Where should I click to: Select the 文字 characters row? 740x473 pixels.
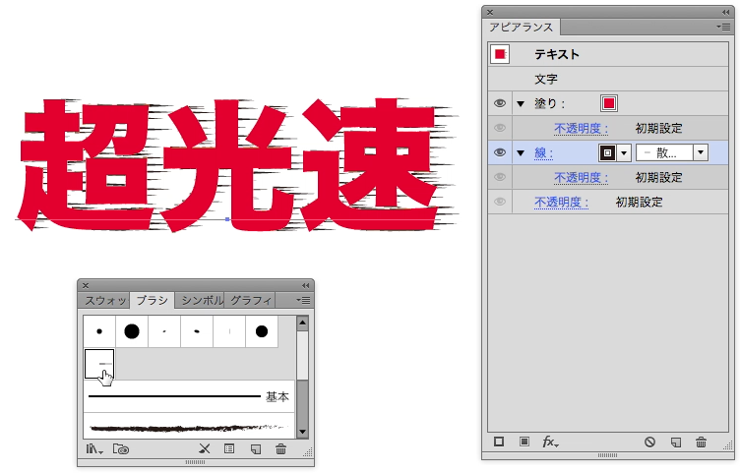[608, 79]
